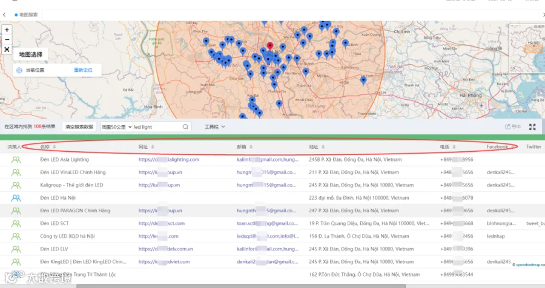Select the Đèn LED Asia Lighting name cell
Viewport: 545px width, 288px height.
(x=64, y=160)
